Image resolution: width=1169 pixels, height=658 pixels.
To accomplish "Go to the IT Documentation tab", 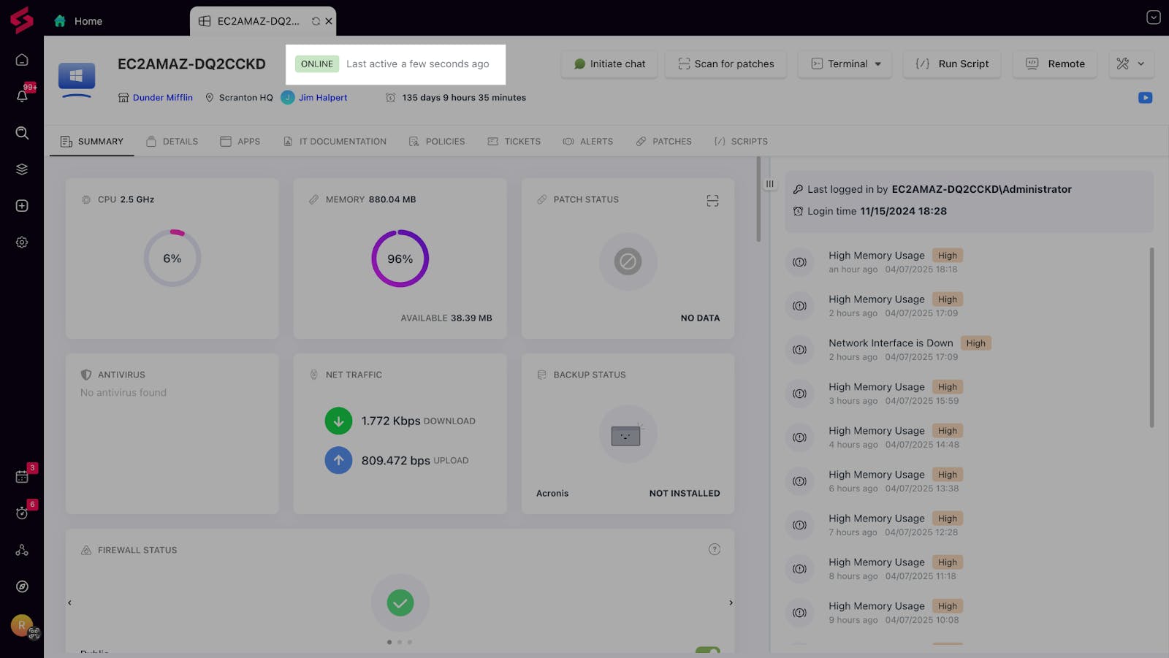I will click(x=335, y=142).
